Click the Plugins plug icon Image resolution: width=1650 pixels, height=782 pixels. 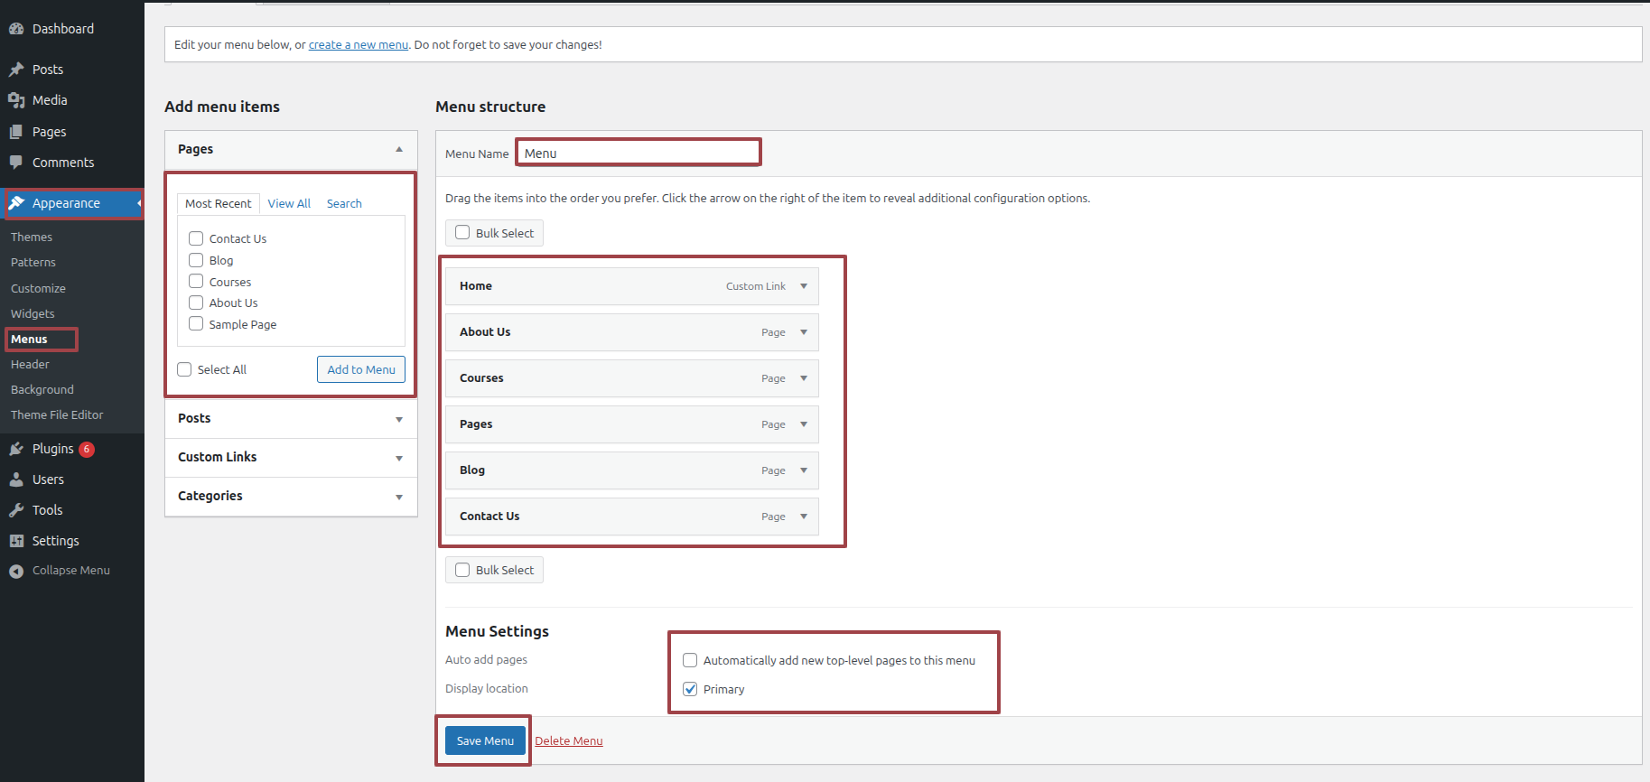click(16, 449)
